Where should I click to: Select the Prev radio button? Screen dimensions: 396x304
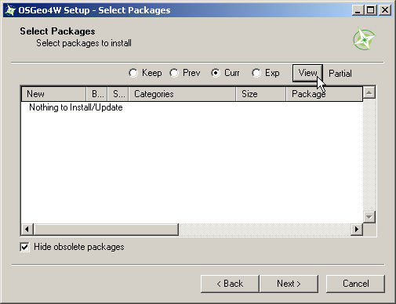(174, 73)
